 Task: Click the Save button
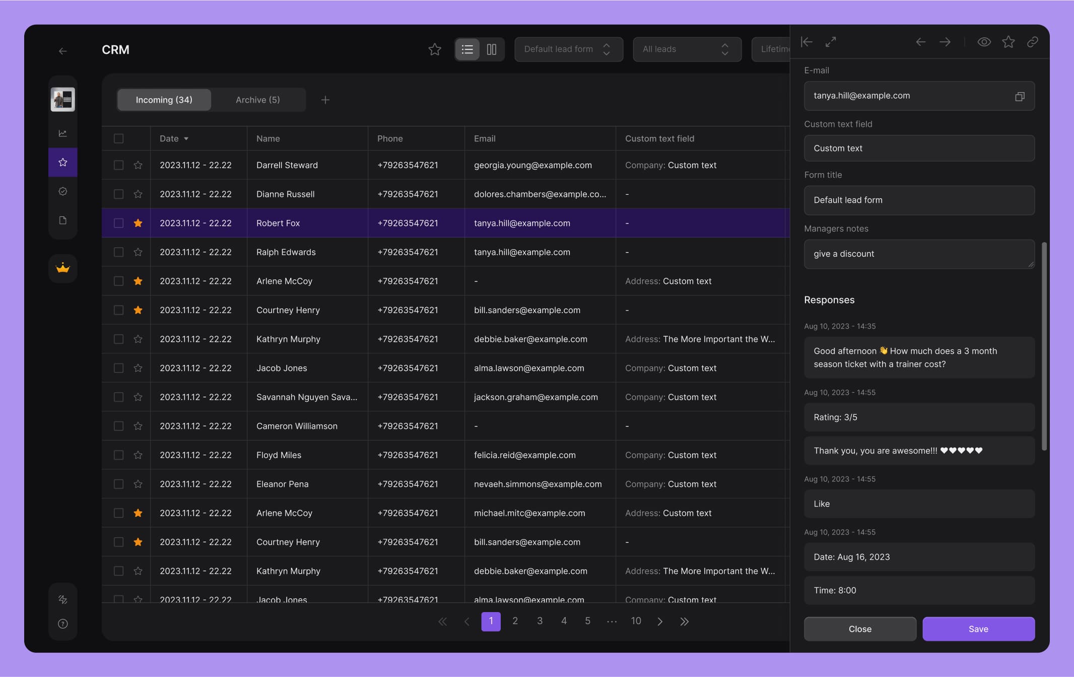tap(978, 629)
